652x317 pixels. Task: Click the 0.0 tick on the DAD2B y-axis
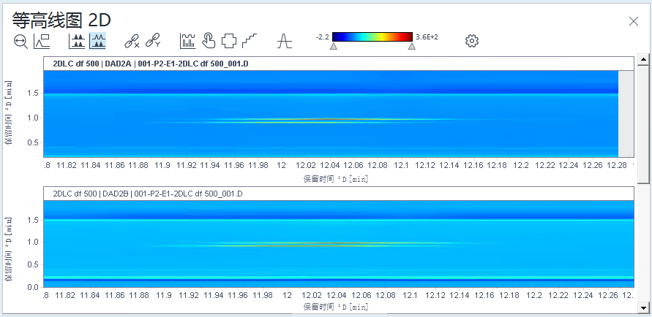pos(34,287)
